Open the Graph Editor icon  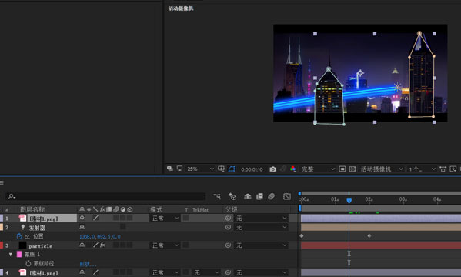point(287,196)
